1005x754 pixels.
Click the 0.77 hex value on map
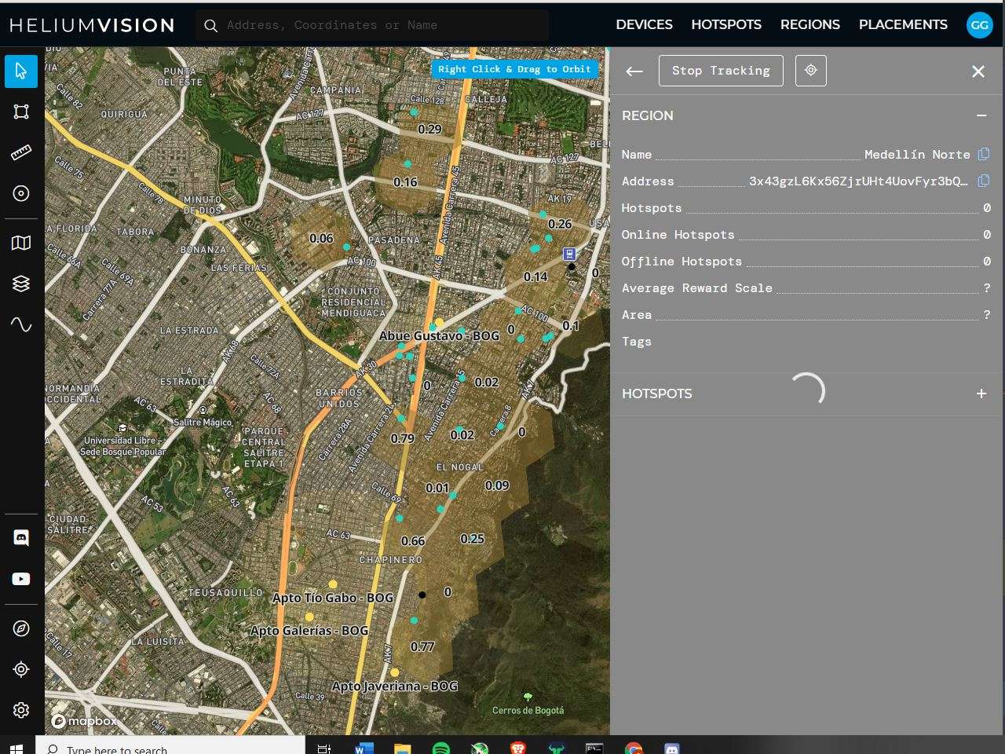pos(422,647)
